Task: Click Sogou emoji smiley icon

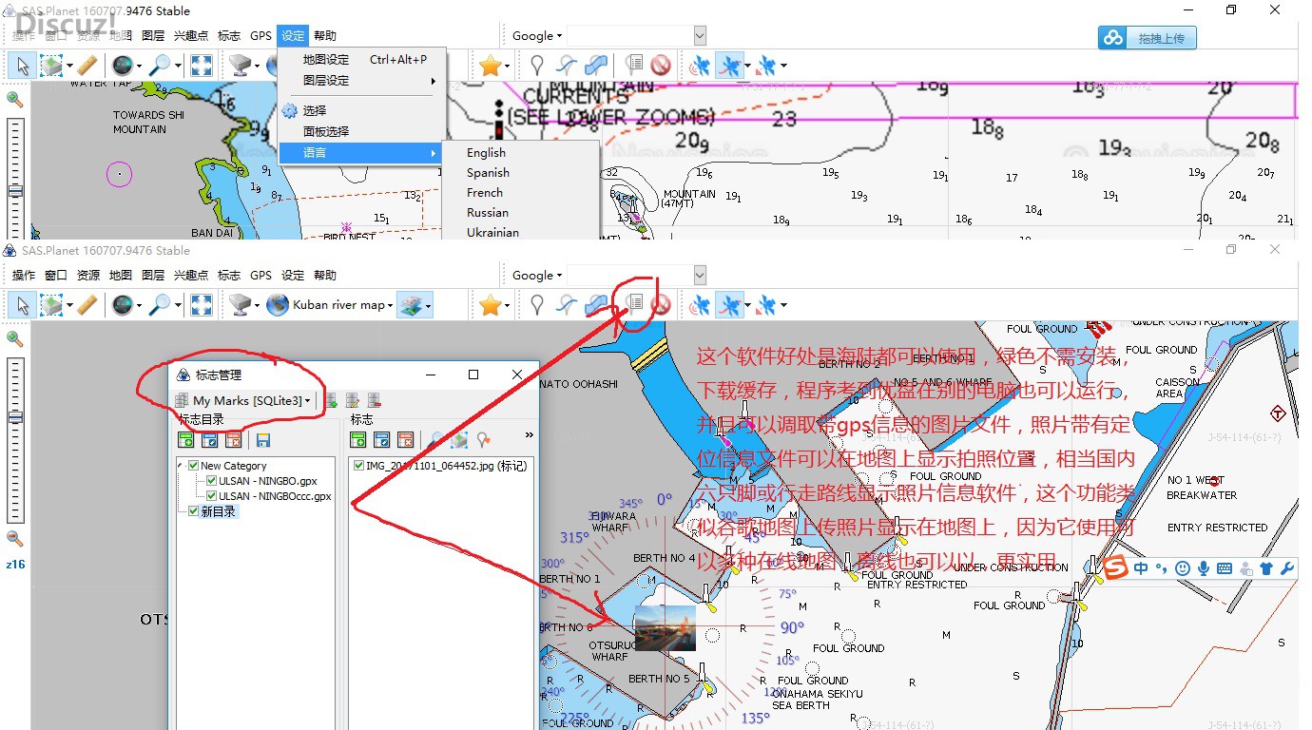Action: [1183, 568]
